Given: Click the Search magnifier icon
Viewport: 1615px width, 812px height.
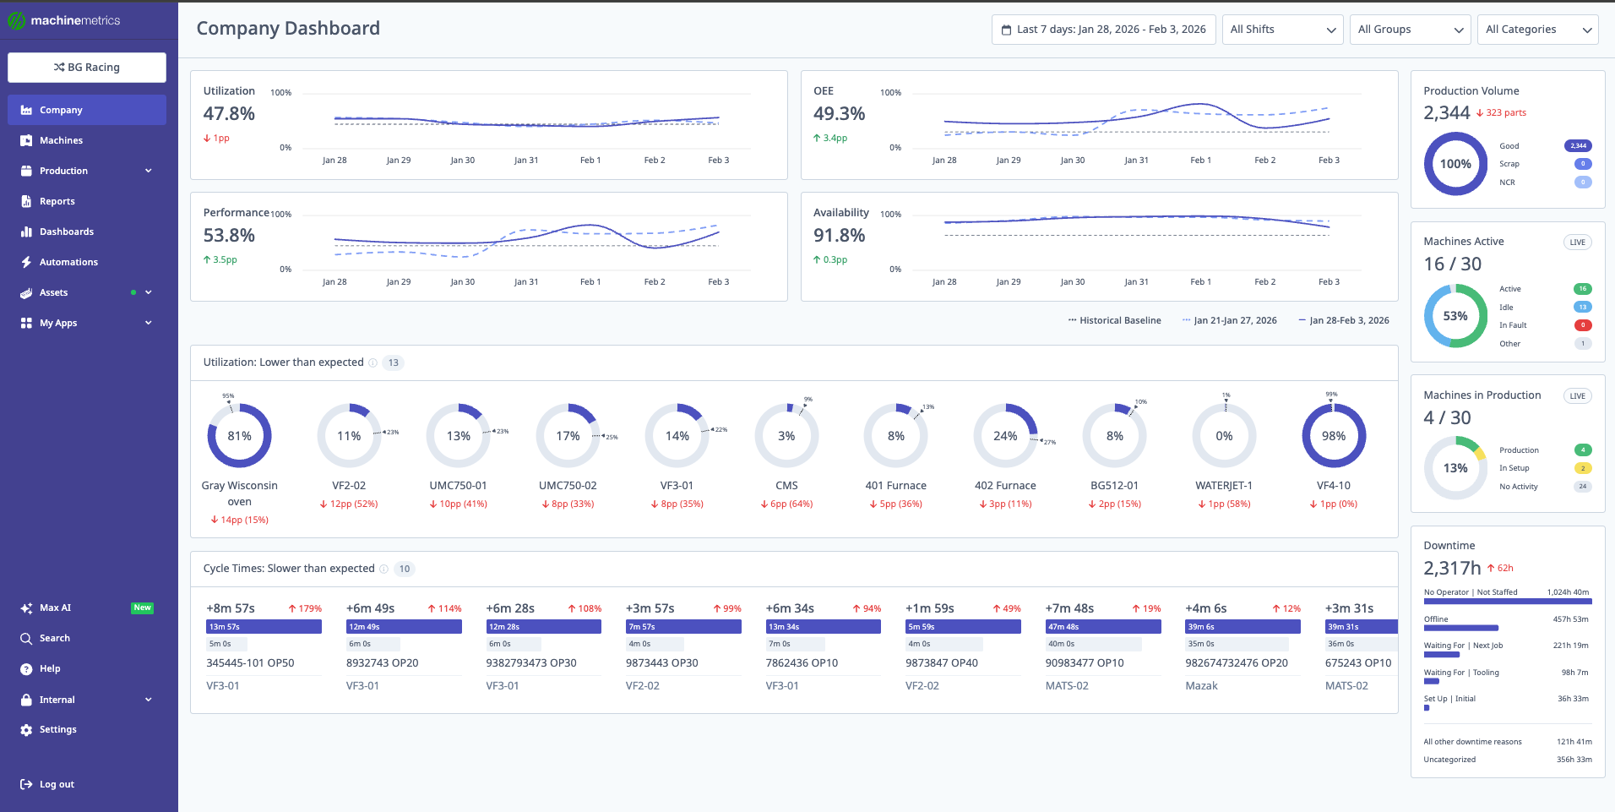Looking at the screenshot, I should pos(26,638).
